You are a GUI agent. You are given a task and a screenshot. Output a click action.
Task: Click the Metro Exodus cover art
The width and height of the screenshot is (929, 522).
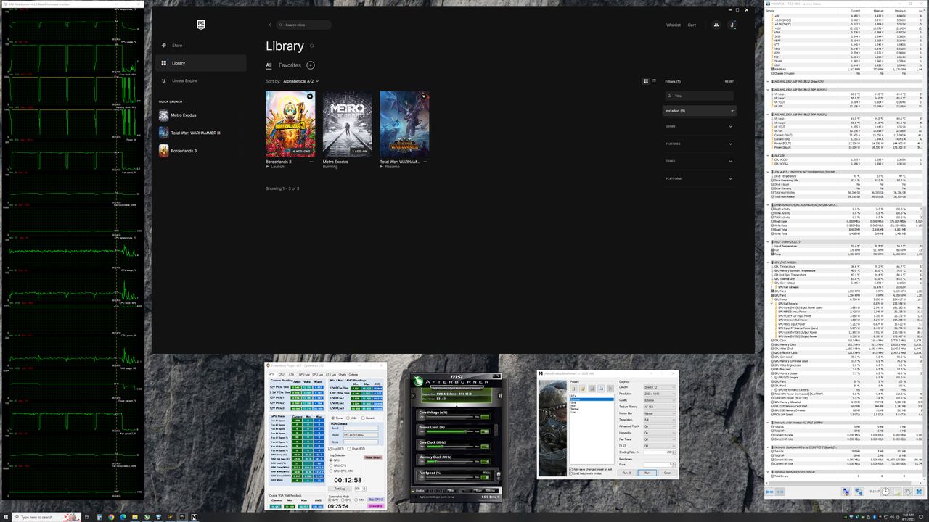[x=347, y=124]
